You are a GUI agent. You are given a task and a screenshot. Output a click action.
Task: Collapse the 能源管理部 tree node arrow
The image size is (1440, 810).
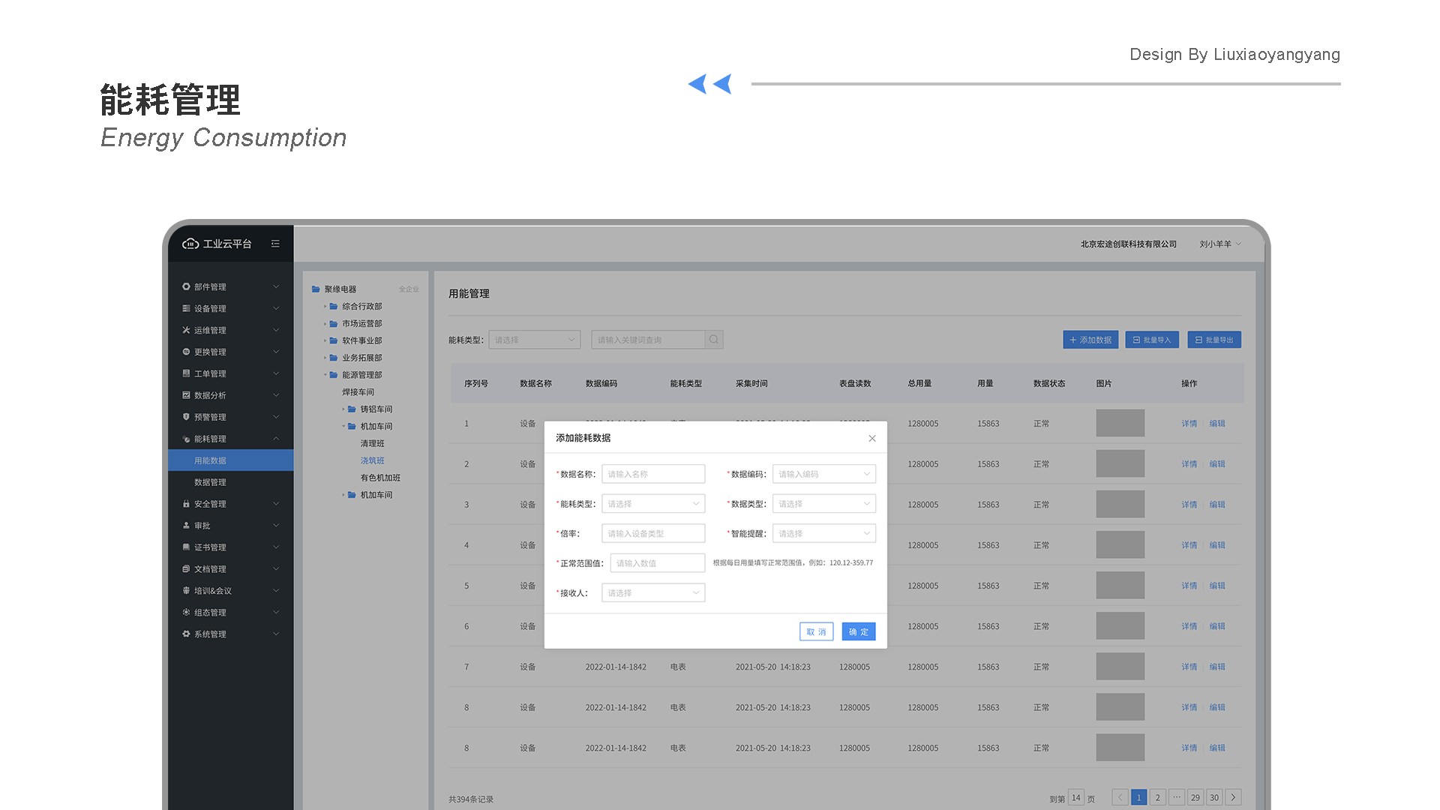325,375
